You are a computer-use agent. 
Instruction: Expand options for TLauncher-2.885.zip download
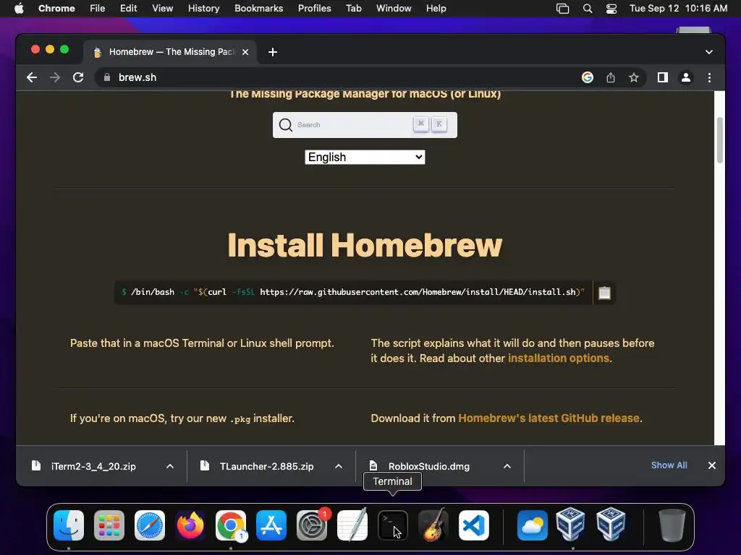[x=339, y=466]
